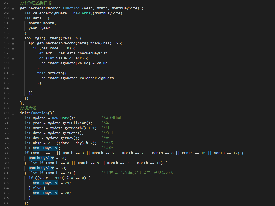Select line number 76 in the gutter
This screenshot has width=275, height=206.
pos(6,148)
